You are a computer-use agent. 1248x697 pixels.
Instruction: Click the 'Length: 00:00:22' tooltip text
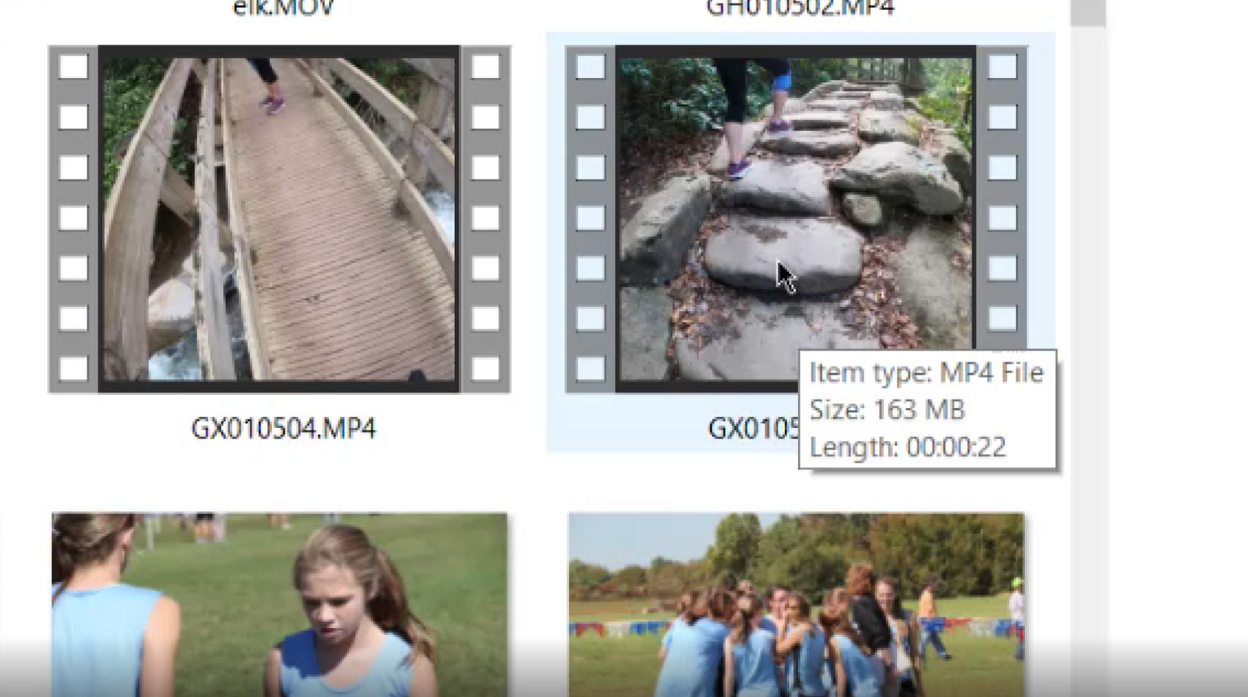click(x=908, y=446)
